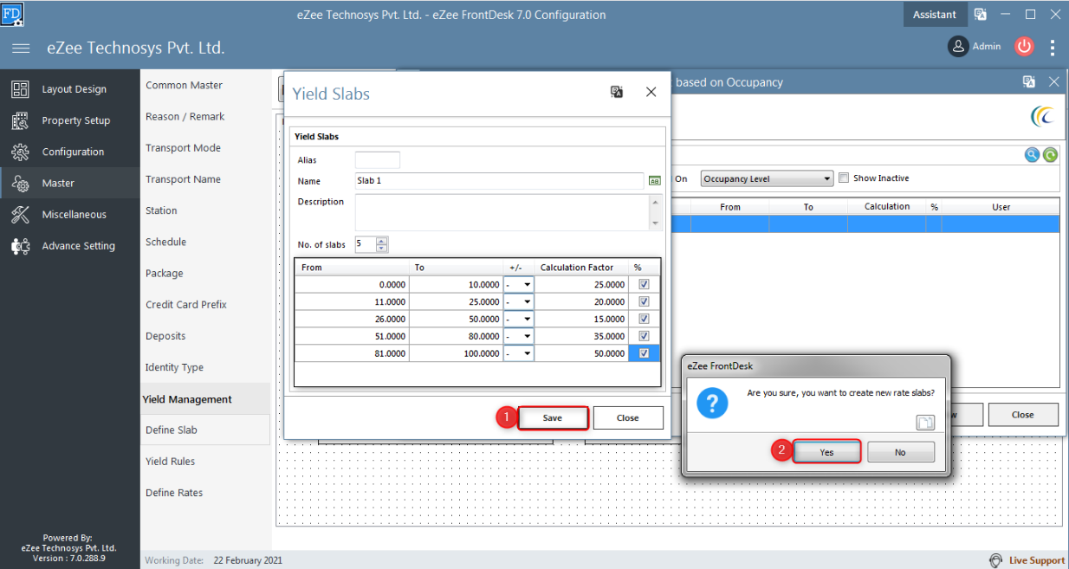Click translate icon in the Occupancy window title
This screenshot has height=569, width=1069.
tap(1029, 82)
